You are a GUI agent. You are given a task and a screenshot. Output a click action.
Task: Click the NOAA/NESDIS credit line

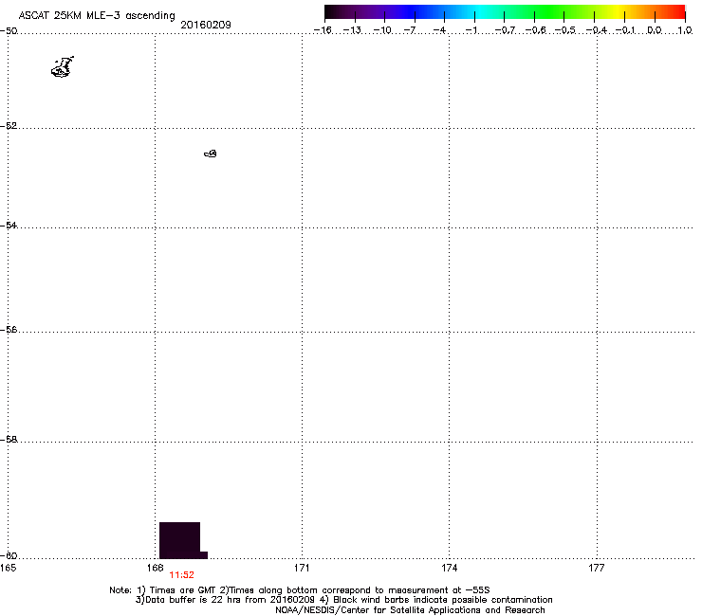(x=410, y=610)
